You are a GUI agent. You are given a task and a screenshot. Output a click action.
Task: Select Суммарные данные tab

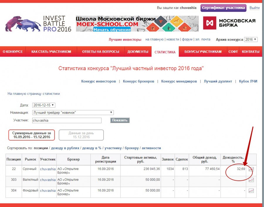31,135
